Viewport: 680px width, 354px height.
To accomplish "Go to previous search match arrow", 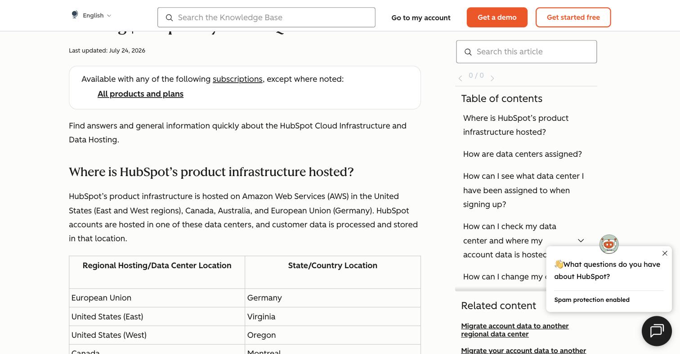I will click(460, 78).
